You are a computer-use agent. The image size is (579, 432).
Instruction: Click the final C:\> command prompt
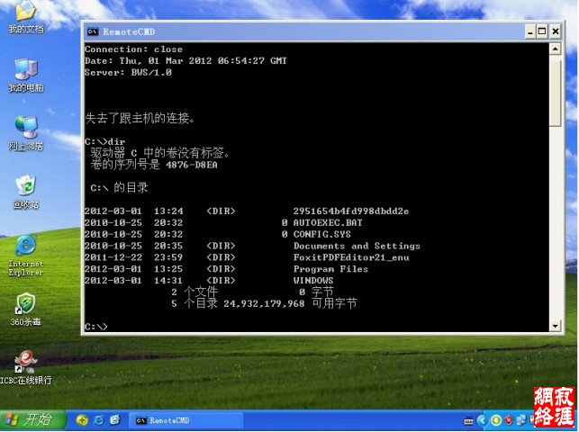96,327
